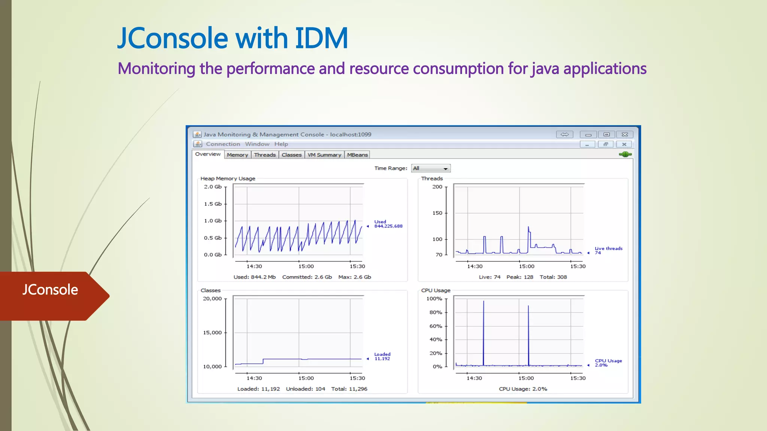Open the Classes tab
This screenshot has height=431, width=767.
coord(291,155)
